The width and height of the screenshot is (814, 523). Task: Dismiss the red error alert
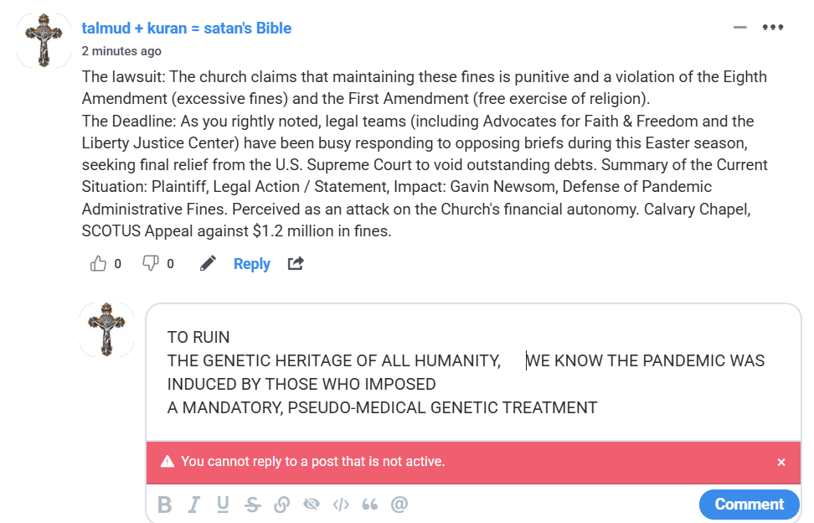(781, 462)
